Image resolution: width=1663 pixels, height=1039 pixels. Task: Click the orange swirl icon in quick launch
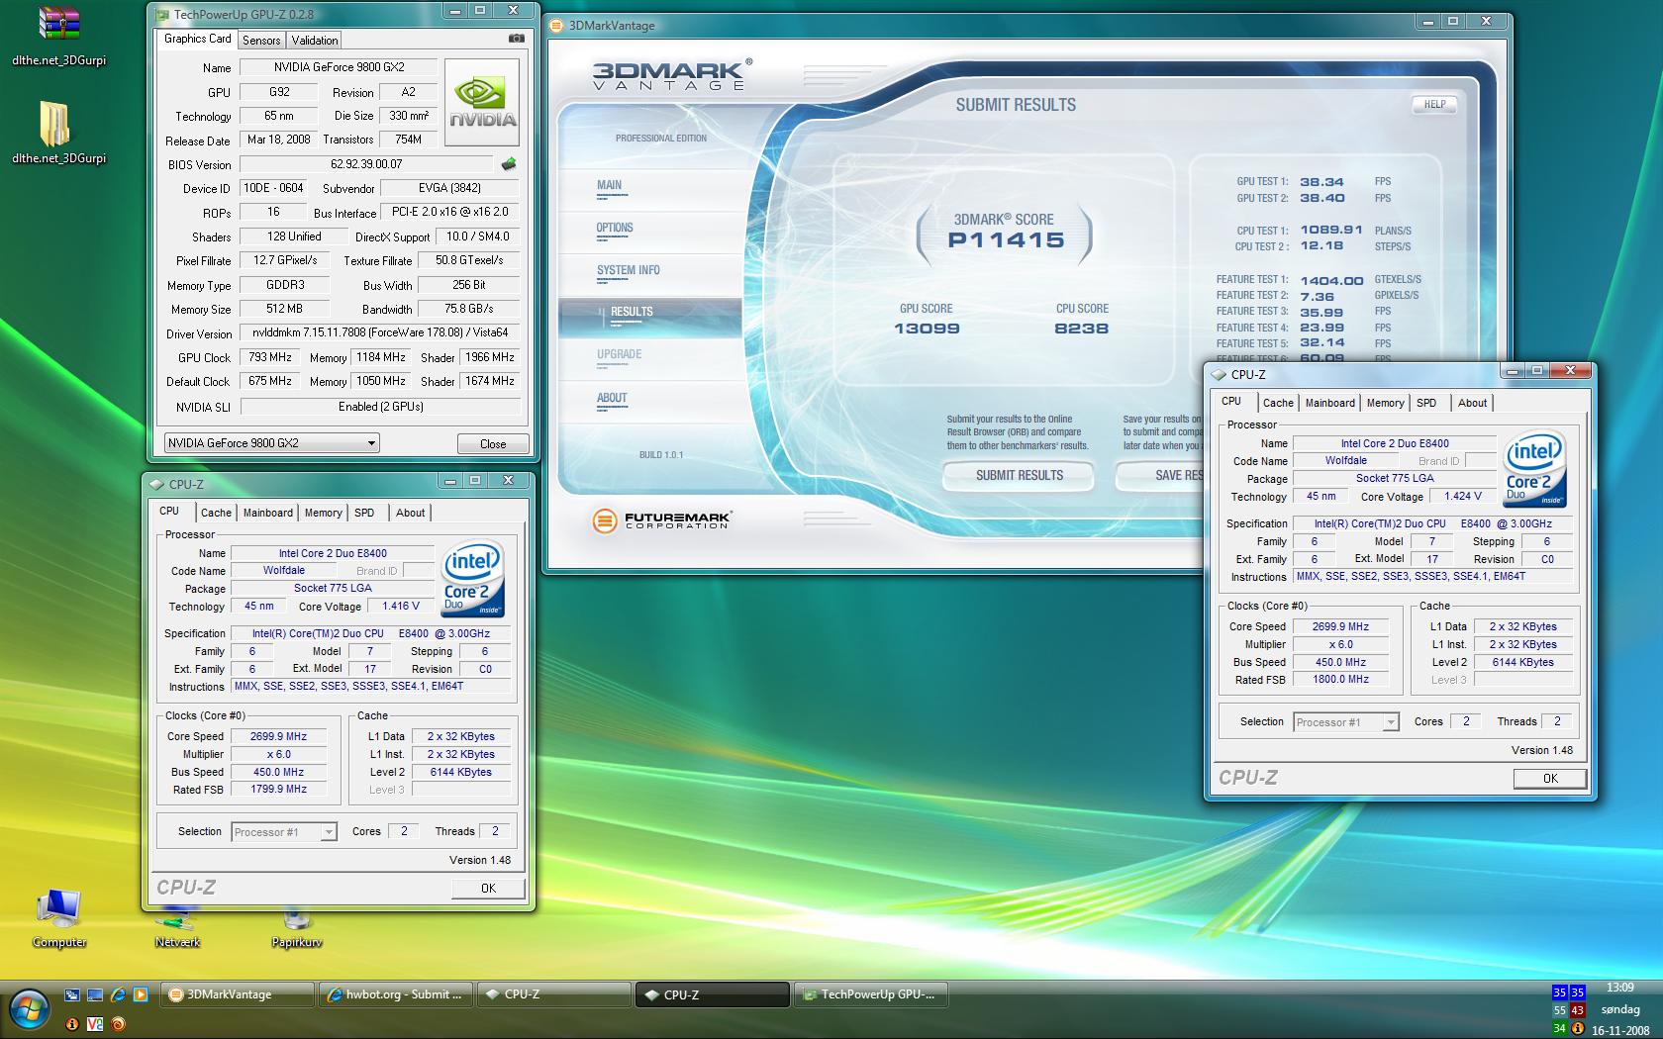click(118, 1024)
